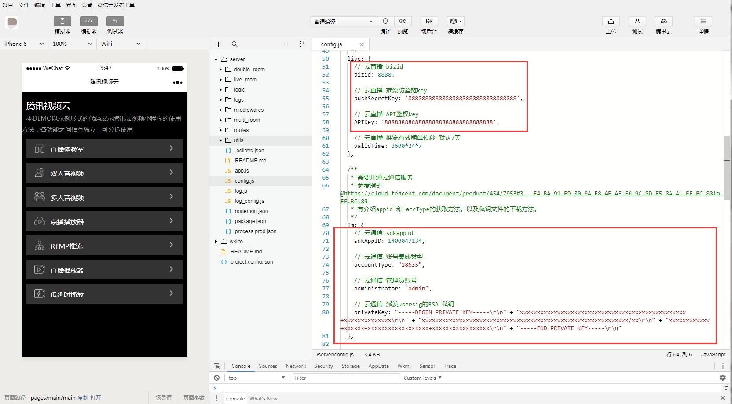Collapse the server folder in file tree
The image size is (732, 404).
coord(216,59)
